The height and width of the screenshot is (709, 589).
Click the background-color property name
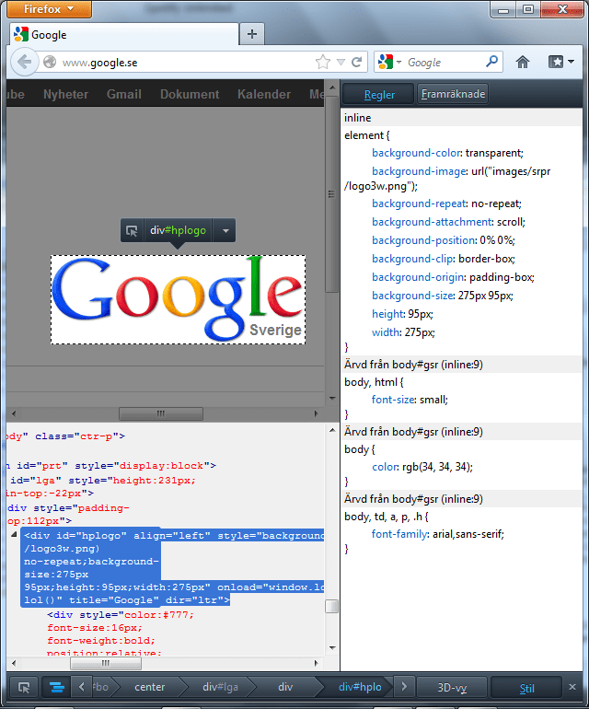tap(416, 153)
